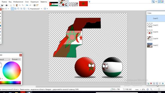The image size is (165, 93).
Task: Click the Больше >> button
Action: coord(16,59)
